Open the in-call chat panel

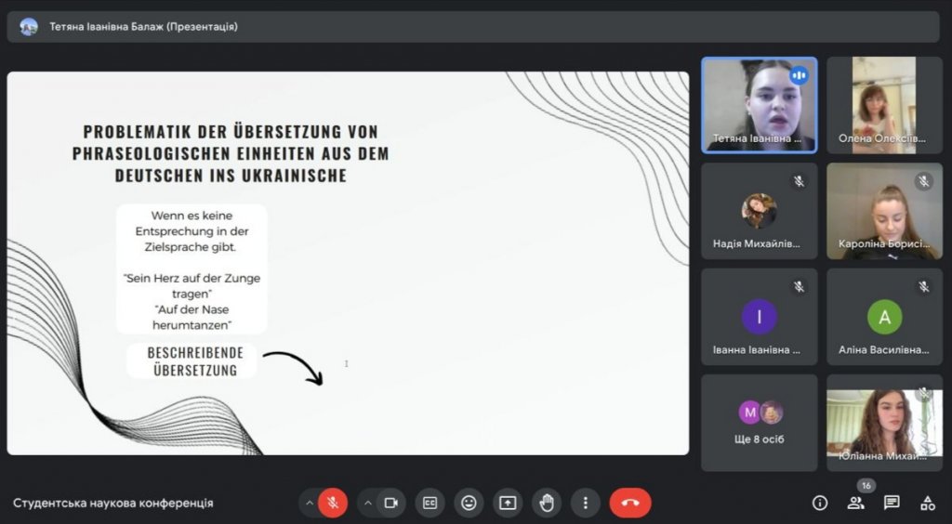tap(892, 503)
